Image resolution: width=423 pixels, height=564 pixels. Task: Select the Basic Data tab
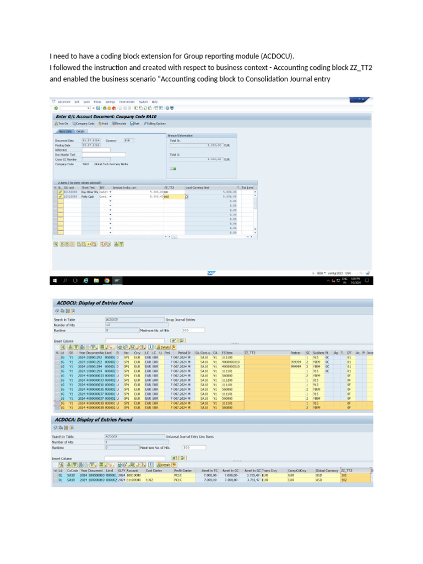(x=65, y=131)
